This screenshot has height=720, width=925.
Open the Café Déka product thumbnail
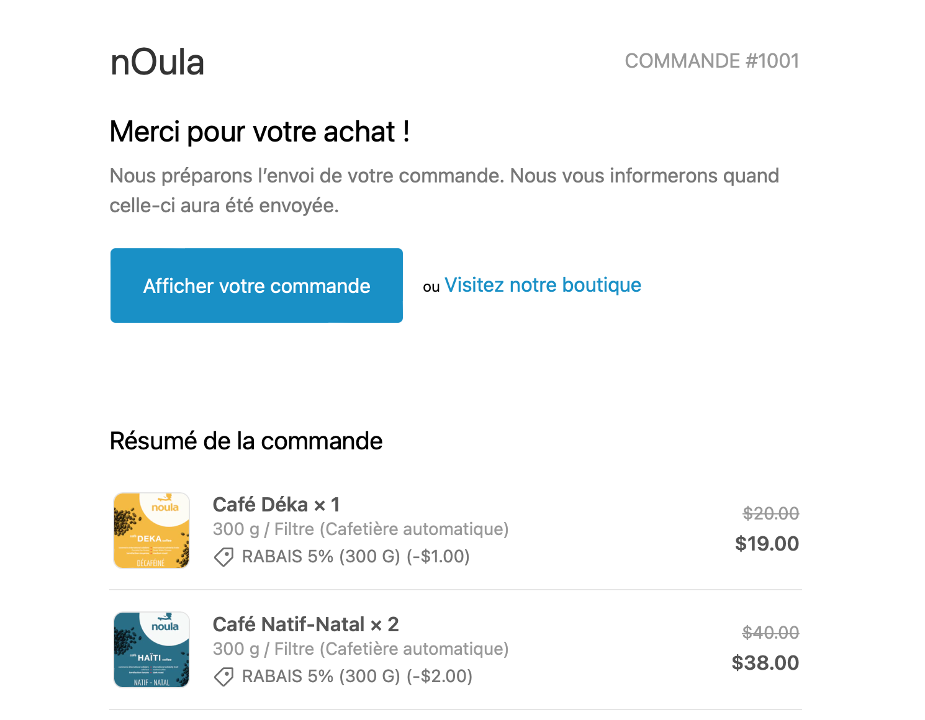coord(151,531)
